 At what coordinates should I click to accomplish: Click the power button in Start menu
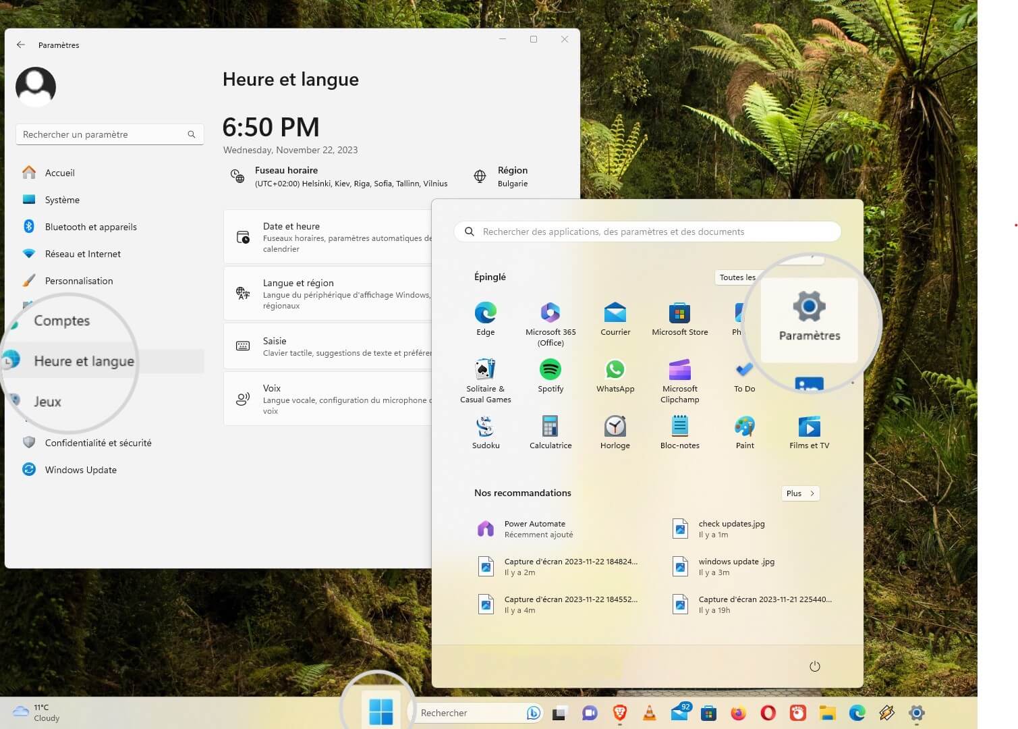pos(814,666)
